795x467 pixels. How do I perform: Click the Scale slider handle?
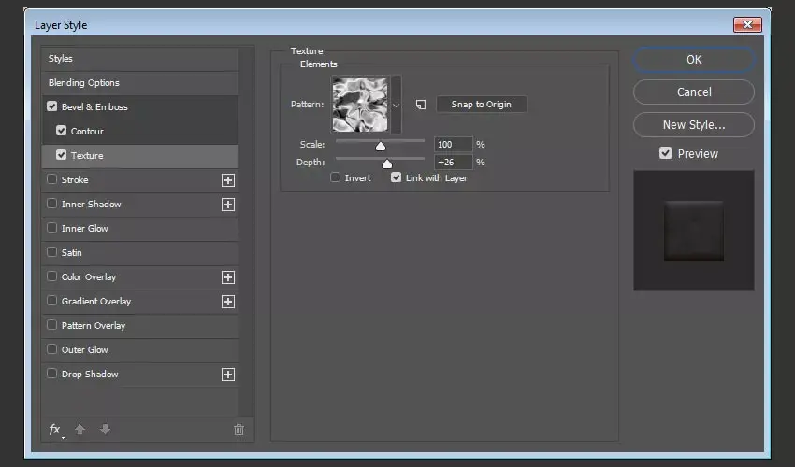click(x=381, y=146)
